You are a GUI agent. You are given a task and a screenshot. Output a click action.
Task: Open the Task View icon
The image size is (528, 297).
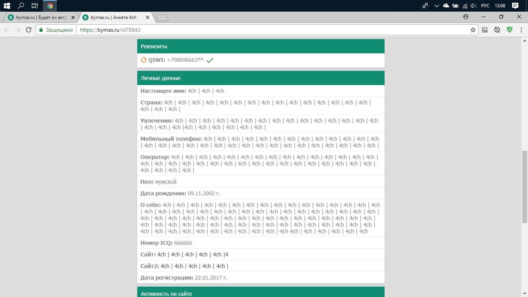[35, 6]
